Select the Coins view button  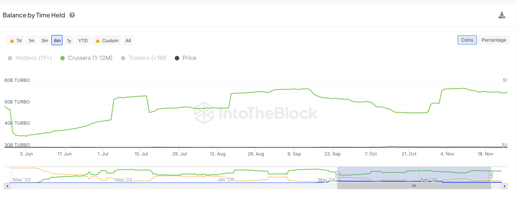(467, 40)
